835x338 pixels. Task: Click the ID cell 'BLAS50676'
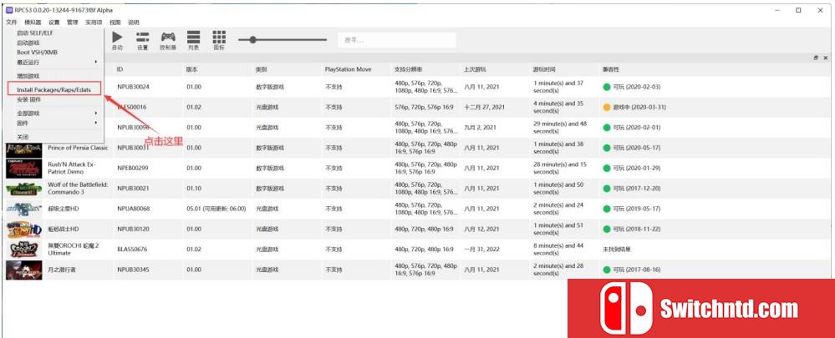[133, 250]
